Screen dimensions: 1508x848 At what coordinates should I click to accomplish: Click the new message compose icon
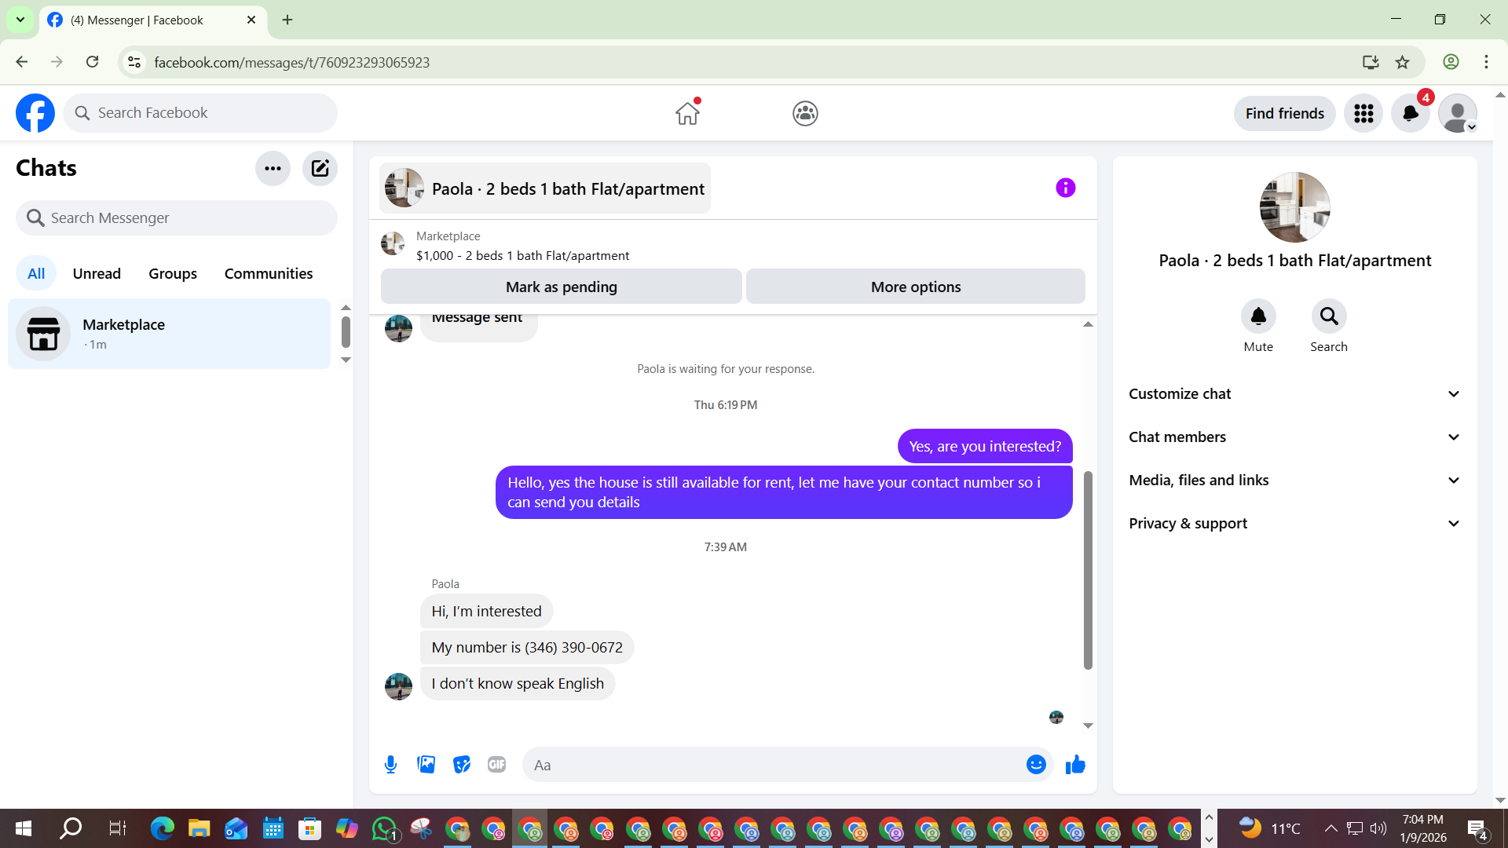tap(320, 168)
